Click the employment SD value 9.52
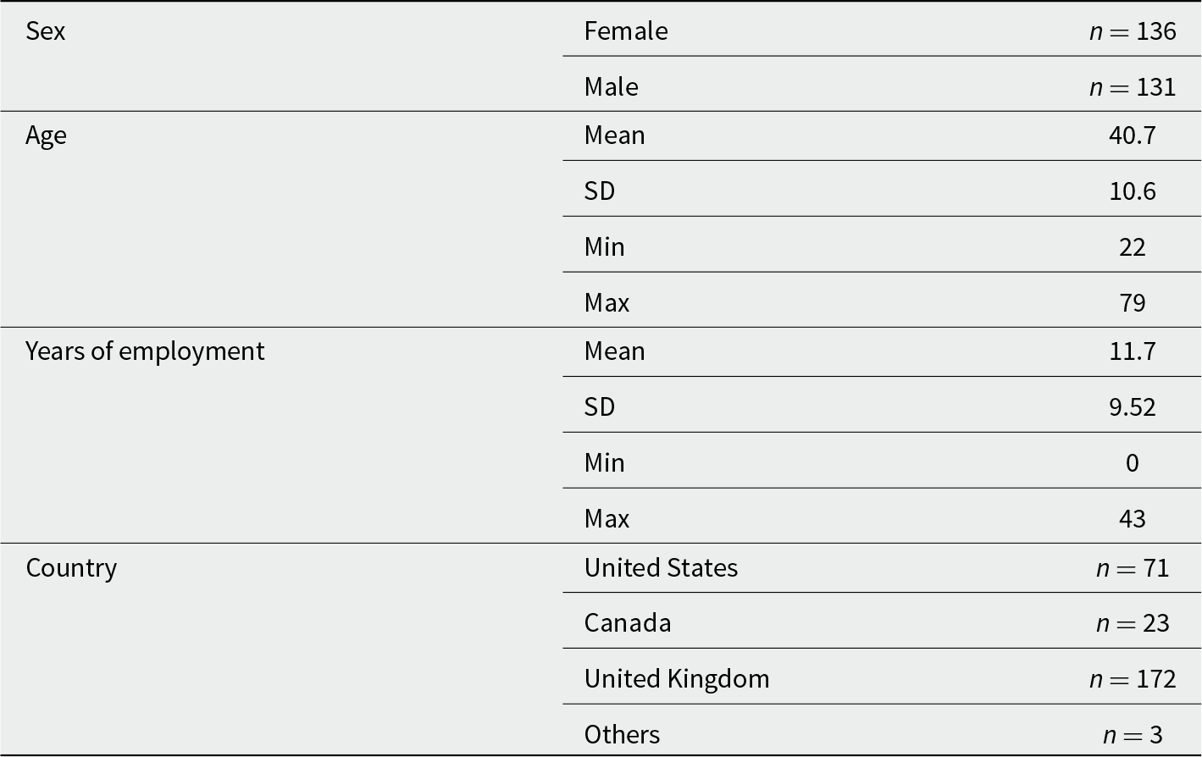 [x=1133, y=407]
